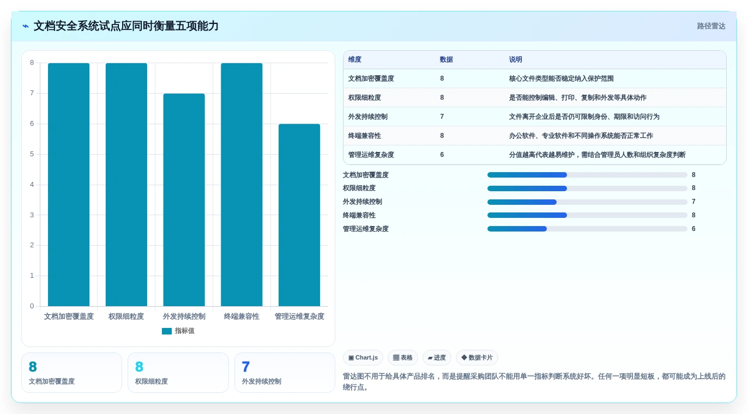Click the 路径雷达 label in header
This screenshot has width=748, height=414.
711,26
